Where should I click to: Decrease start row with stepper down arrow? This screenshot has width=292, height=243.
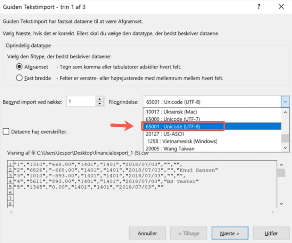point(100,104)
